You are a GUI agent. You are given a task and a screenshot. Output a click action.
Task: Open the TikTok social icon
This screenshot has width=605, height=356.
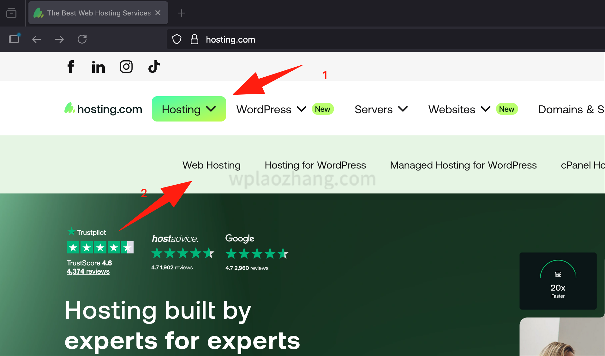pos(154,67)
